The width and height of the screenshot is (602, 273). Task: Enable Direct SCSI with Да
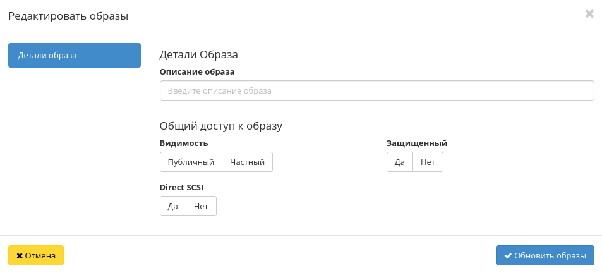[x=172, y=206]
